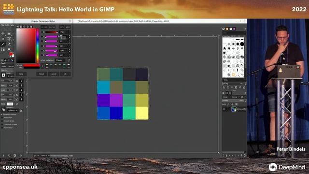Click the yellow square on canvas
The width and height of the screenshot is (309, 174).
142,113
